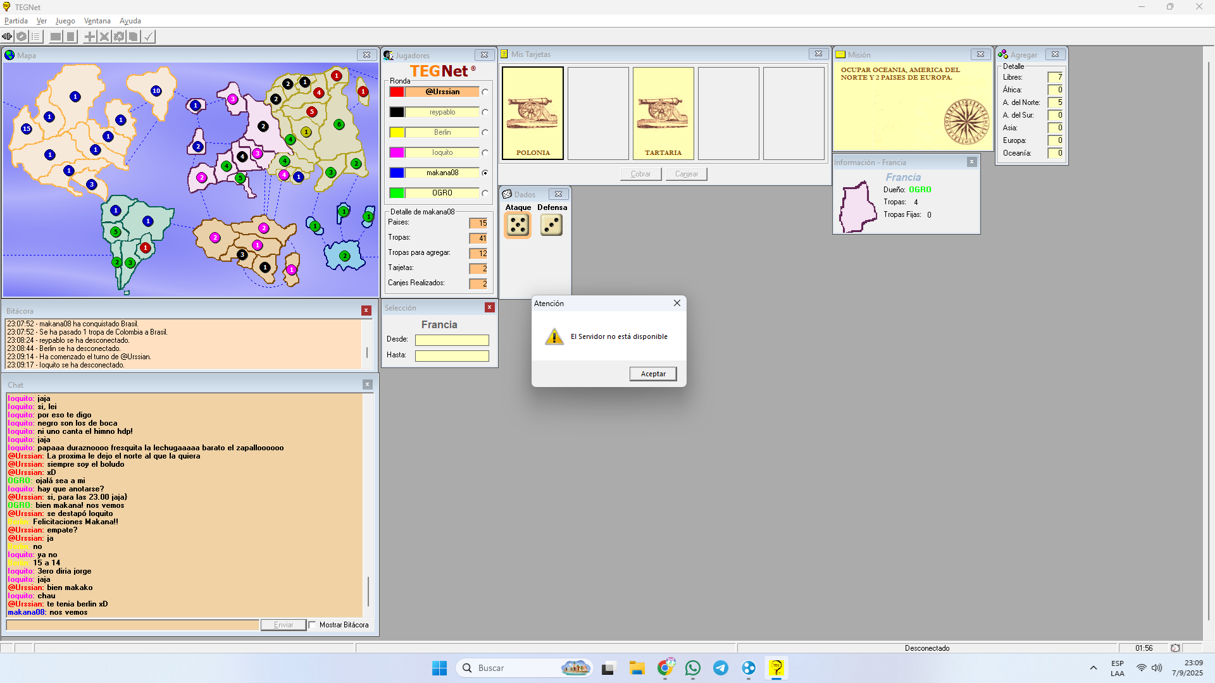Open Telegram from the taskbar
1215x683 pixels.
point(721,668)
